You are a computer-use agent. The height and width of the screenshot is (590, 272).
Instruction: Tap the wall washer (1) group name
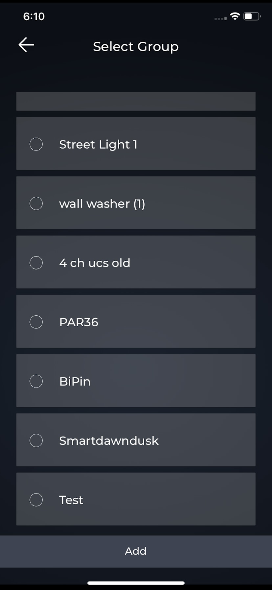[x=102, y=204]
